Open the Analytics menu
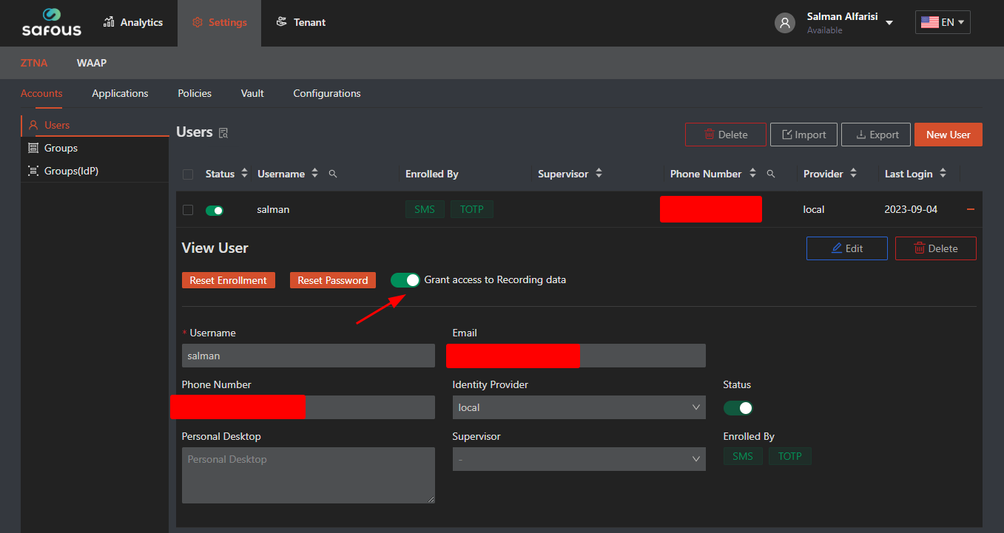The width and height of the screenshot is (1004, 533). tap(133, 22)
